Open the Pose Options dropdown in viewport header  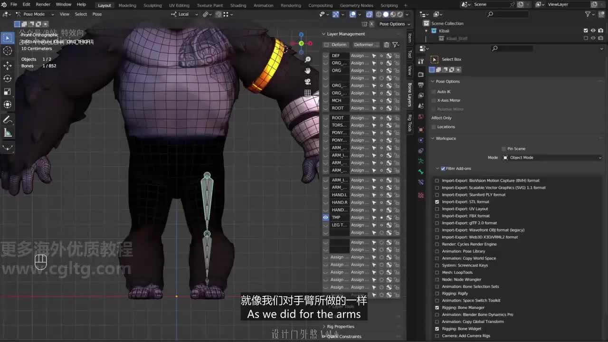[394, 24]
